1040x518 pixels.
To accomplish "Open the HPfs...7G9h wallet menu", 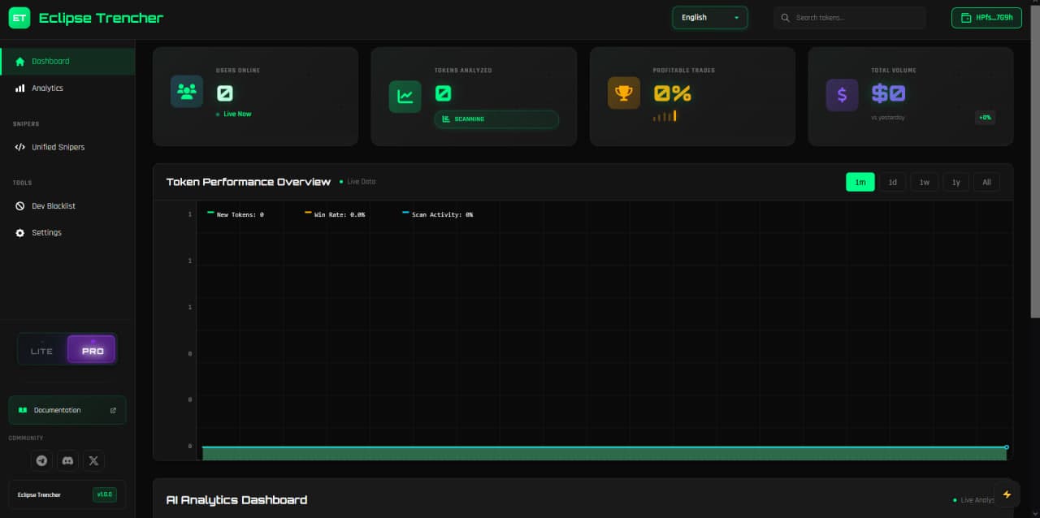I will pyautogui.click(x=986, y=18).
